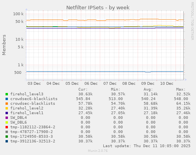Click the tmp-1182112-23864-2 red legend swatch

[7, 127]
